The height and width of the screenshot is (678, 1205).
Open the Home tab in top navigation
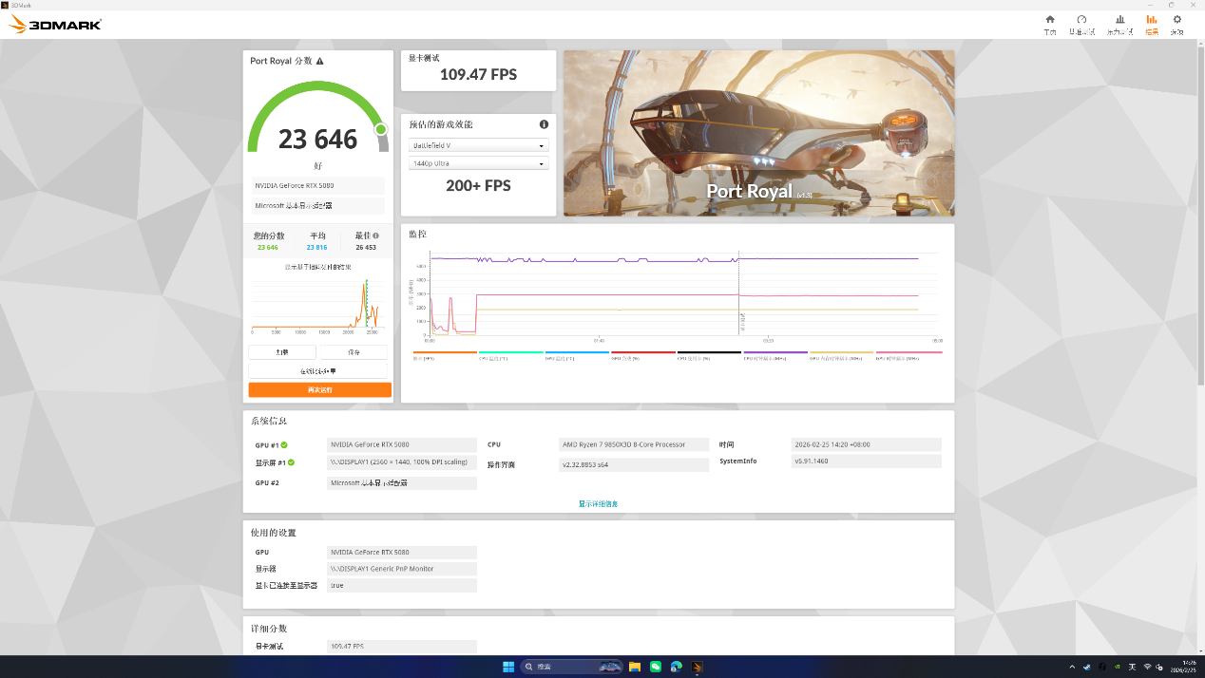(1050, 25)
